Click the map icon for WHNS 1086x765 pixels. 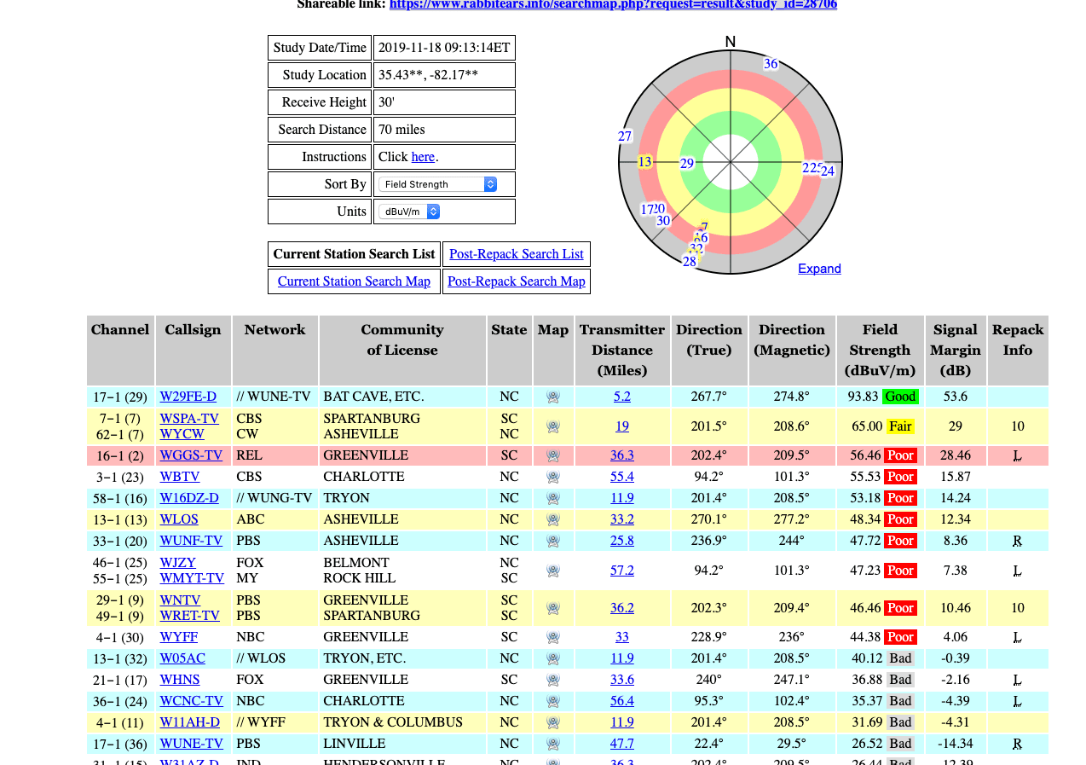pos(553,680)
